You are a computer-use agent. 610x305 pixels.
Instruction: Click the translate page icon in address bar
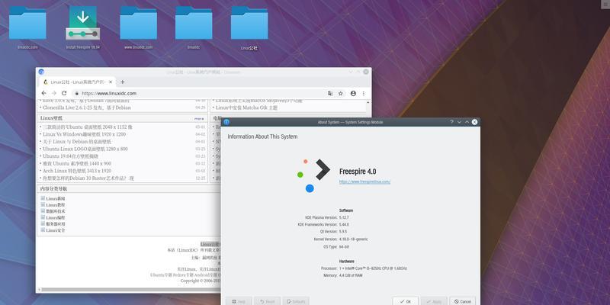tap(330, 93)
